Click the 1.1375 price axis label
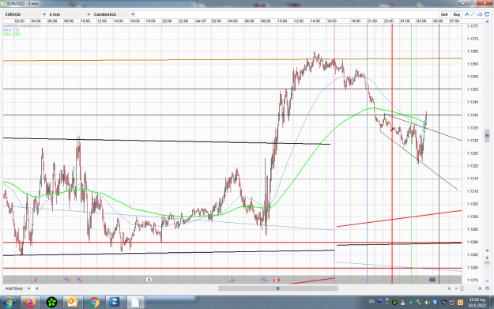The width and height of the screenshot is (494, 309). 472,26
